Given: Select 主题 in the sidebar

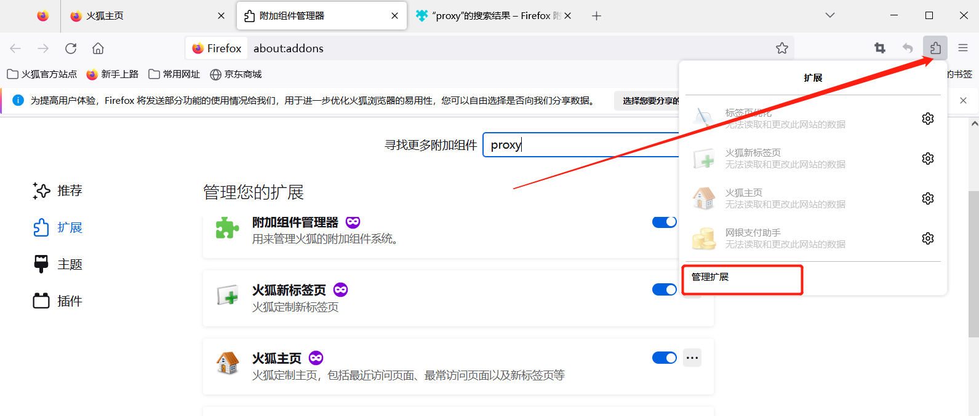Looking at the screenshot, I should (57, 264).
